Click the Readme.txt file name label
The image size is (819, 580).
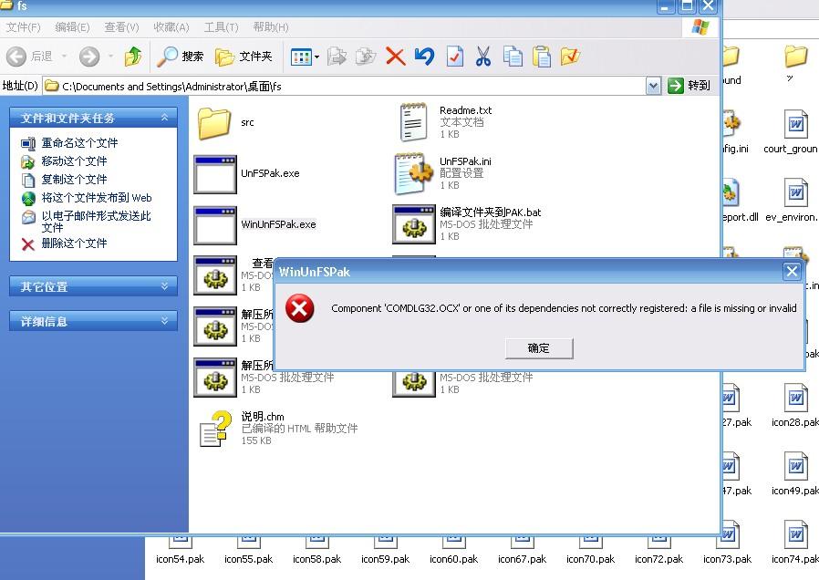click(x=465, y=110)
